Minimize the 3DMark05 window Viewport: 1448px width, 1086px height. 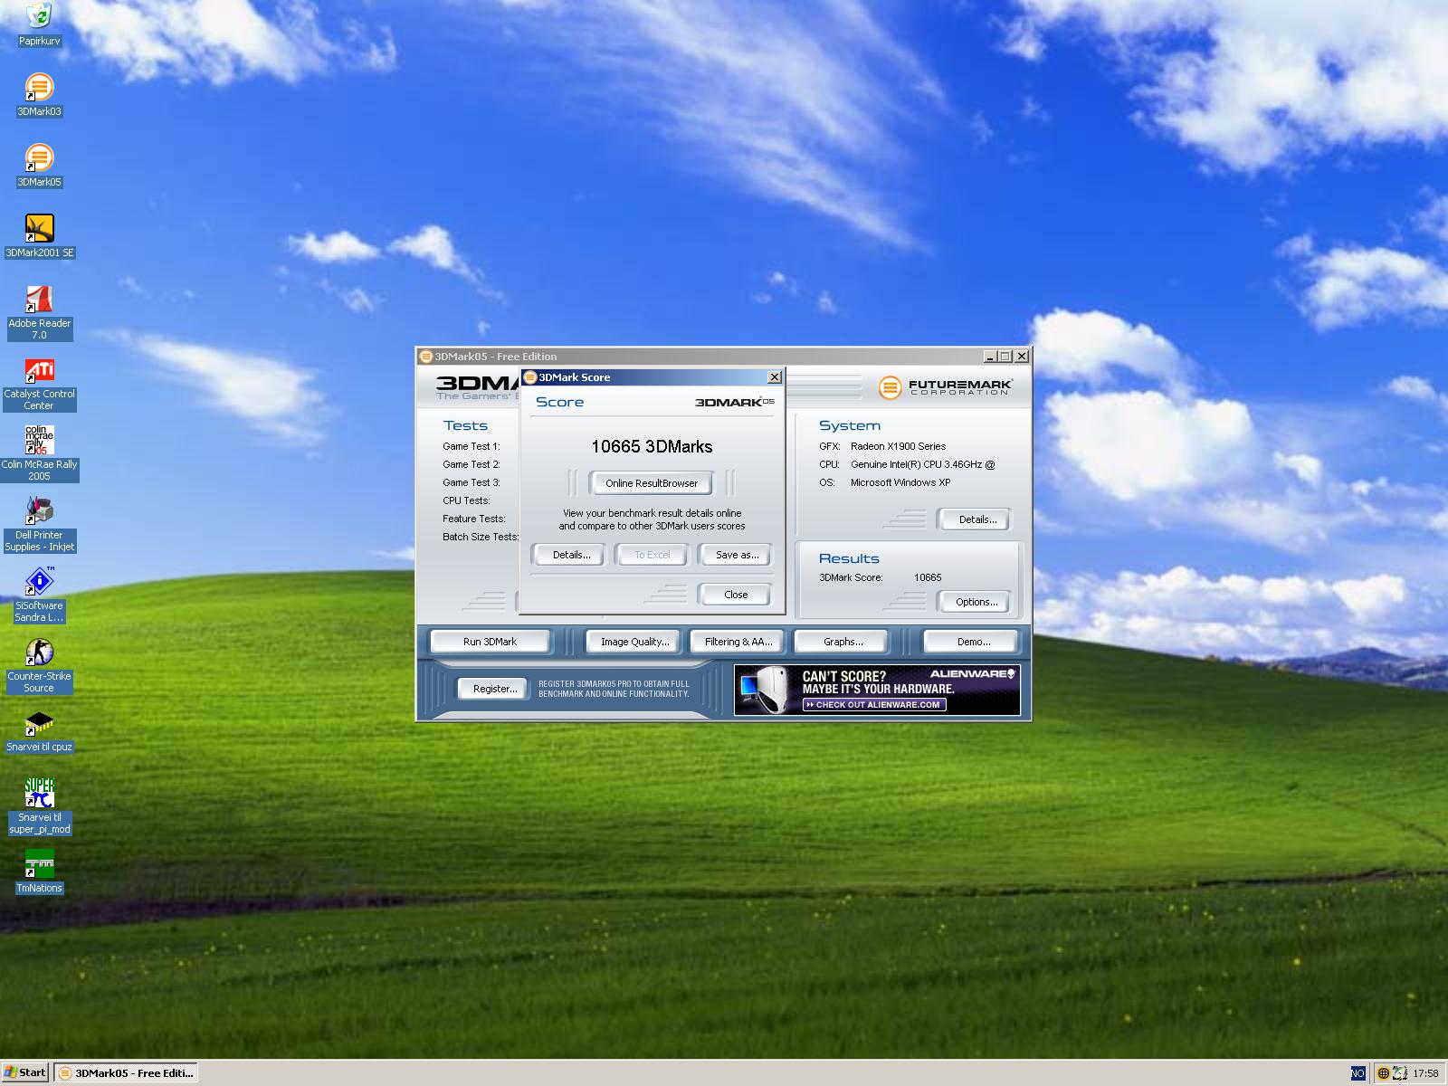tap(990, 357)
